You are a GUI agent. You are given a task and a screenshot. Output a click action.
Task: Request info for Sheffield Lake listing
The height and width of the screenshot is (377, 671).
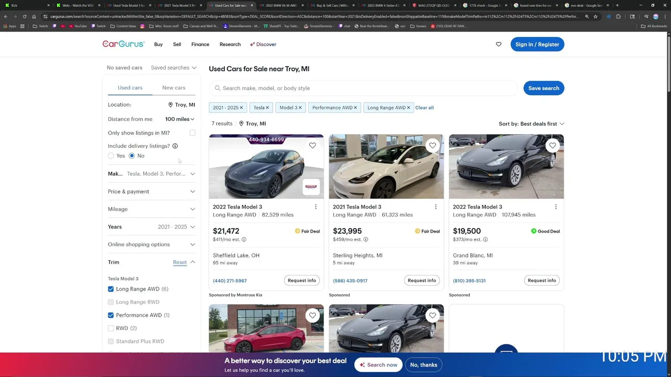coord(302,281)
